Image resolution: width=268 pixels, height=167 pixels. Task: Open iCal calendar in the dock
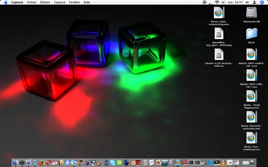(55, 163)
